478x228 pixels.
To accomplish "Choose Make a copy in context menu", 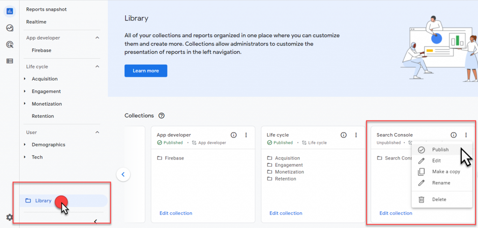I will click(x=446, y=172).
